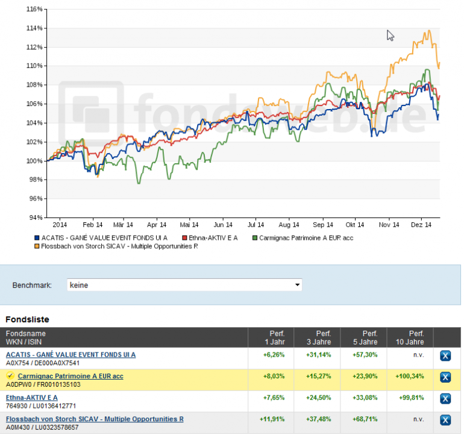
Task: Click the Fondsname WKN / ISIN header
Action: click(26, 337)
